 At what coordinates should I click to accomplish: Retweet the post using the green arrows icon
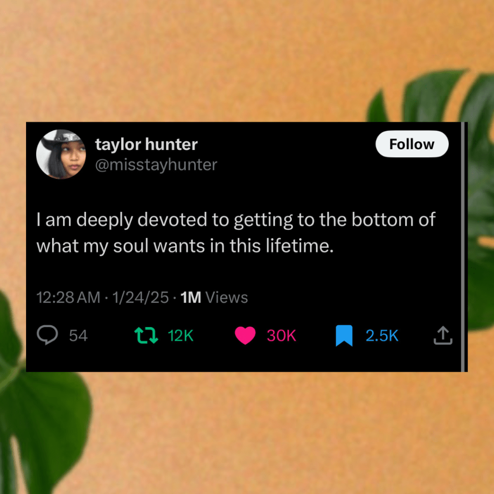146,335
